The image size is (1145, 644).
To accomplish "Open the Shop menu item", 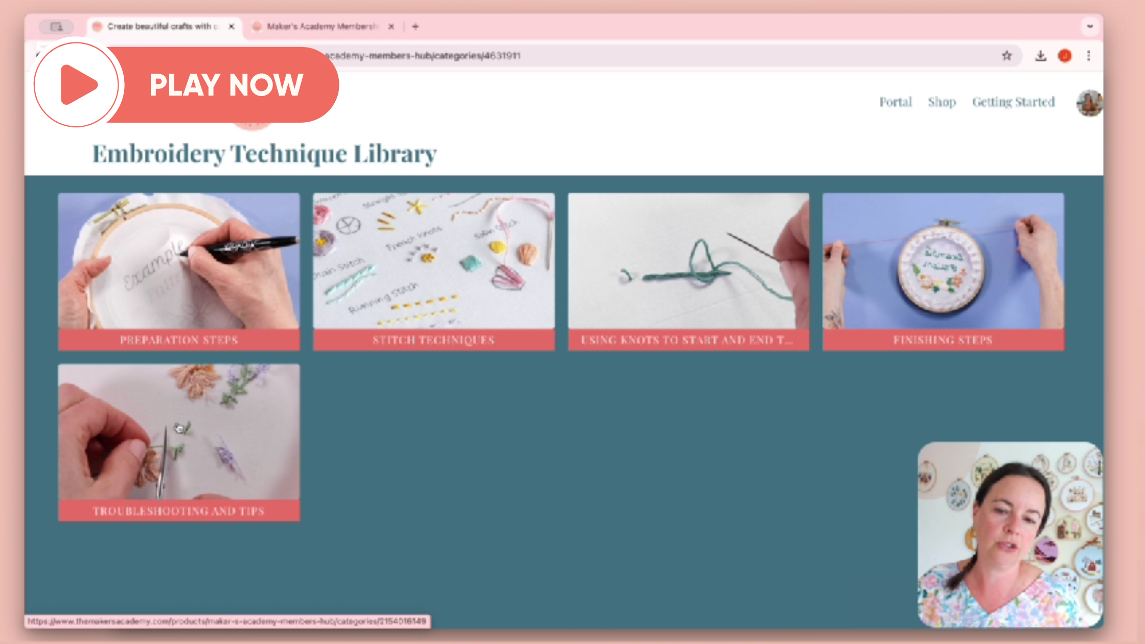I will click(x=942, y=102).
